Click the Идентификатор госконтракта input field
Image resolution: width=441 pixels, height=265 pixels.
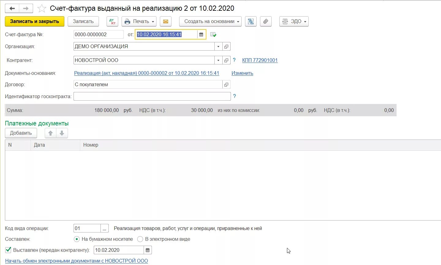coord(152,96)
